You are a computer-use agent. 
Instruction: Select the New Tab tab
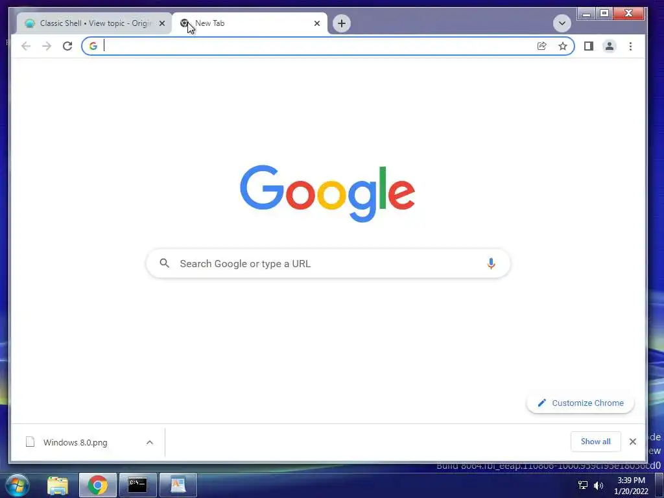(x=250, y=23)
